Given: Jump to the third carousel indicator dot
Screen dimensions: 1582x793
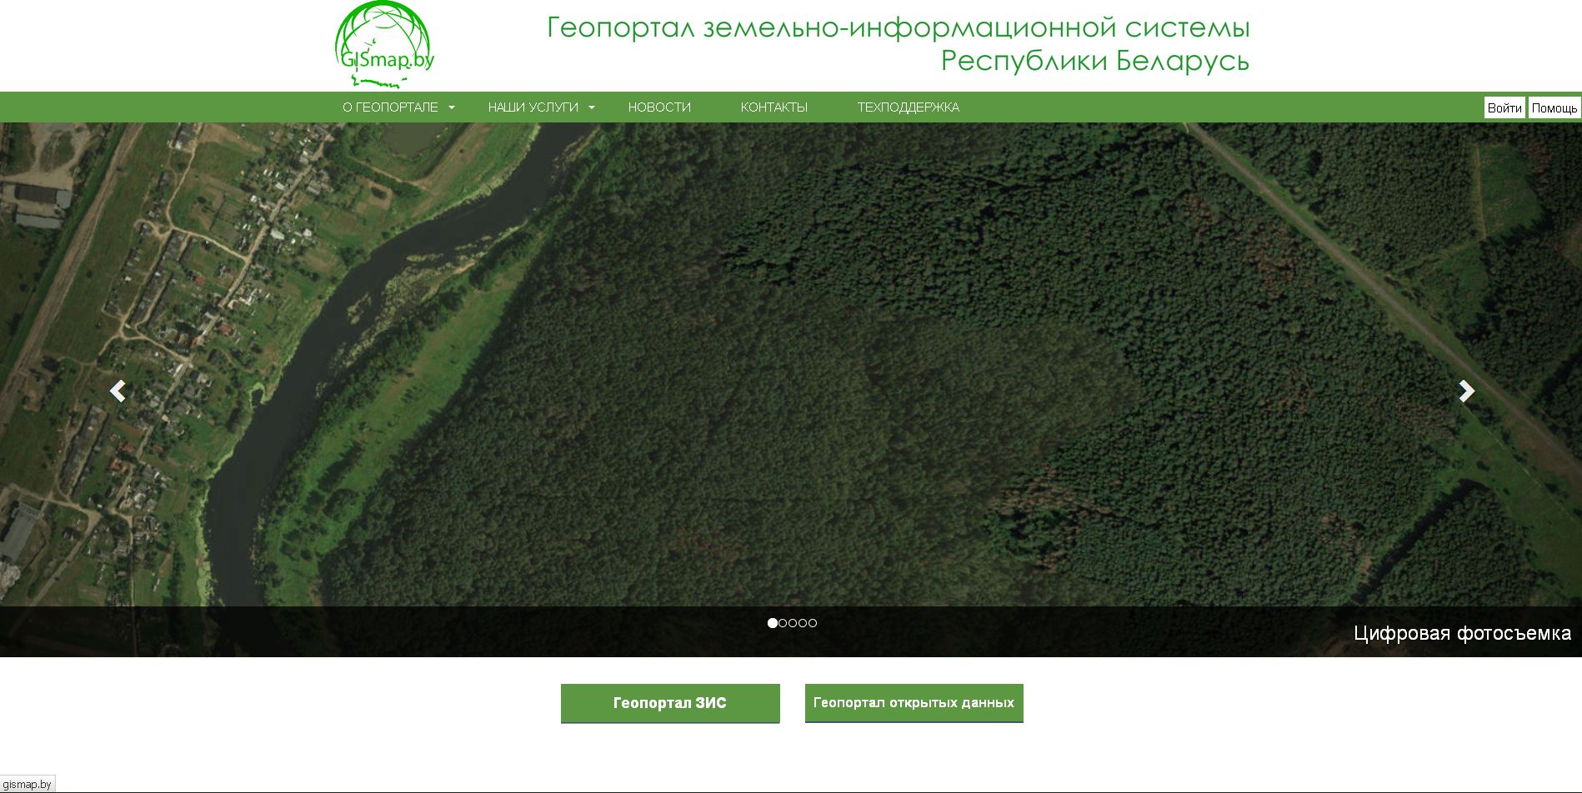Looking at the screenshot, I should (793, 623).
